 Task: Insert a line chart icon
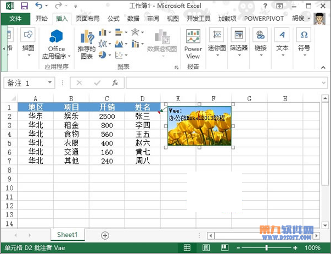(103, 44)
